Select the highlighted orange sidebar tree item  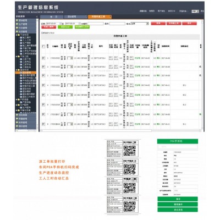click(26, 73)
